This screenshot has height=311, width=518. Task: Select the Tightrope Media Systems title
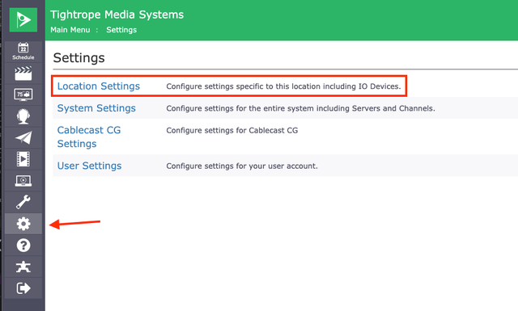[x=117, y=15]
